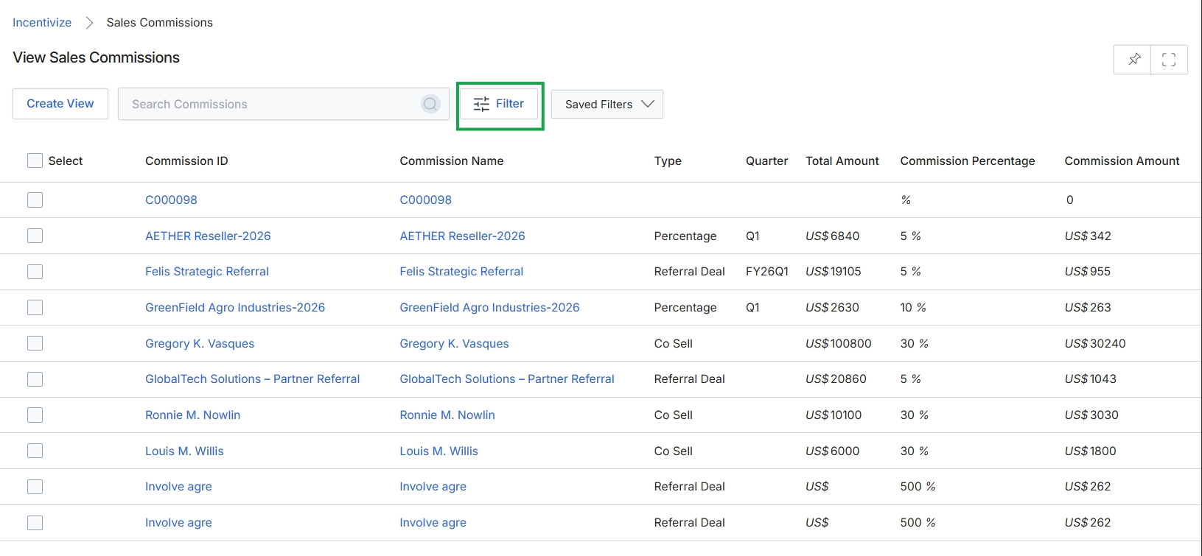The width and height of the screenshot is (1202, 556).
Task: Click the US$ 6840 total amount cell
Action: pyautogui.click(x=833, y=236)
